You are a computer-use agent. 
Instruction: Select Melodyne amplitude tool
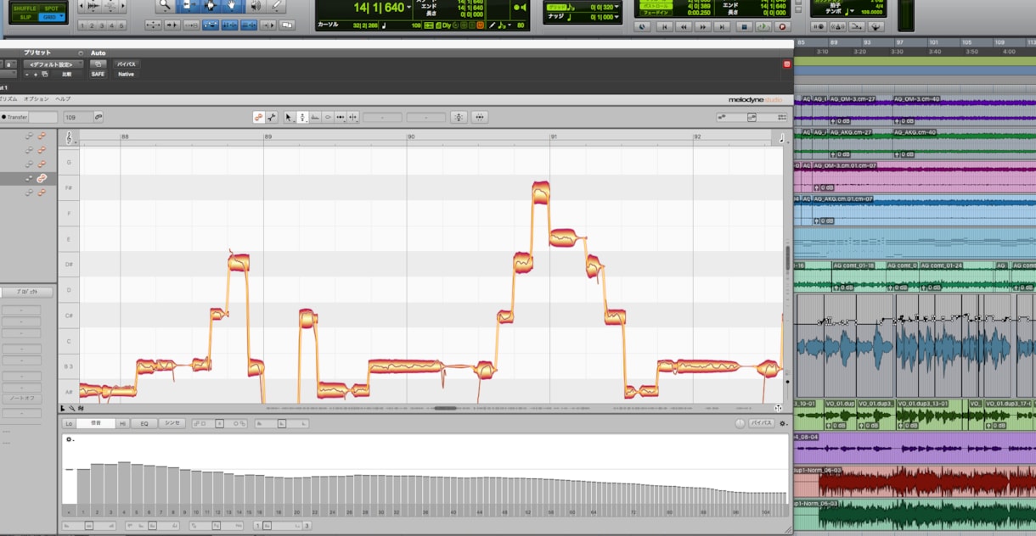tap(328, 117)
